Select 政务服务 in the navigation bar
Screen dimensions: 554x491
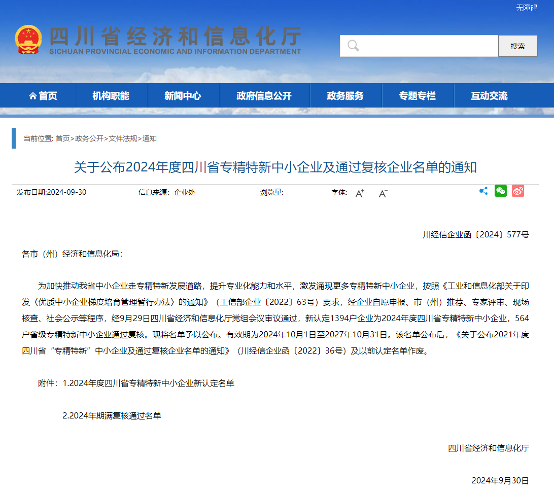[x=345, y=95]
